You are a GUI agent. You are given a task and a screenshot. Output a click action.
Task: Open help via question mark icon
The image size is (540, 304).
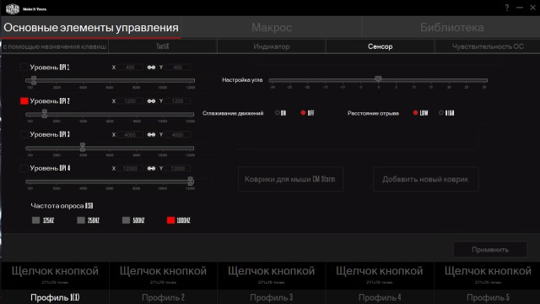click(506, 8)
